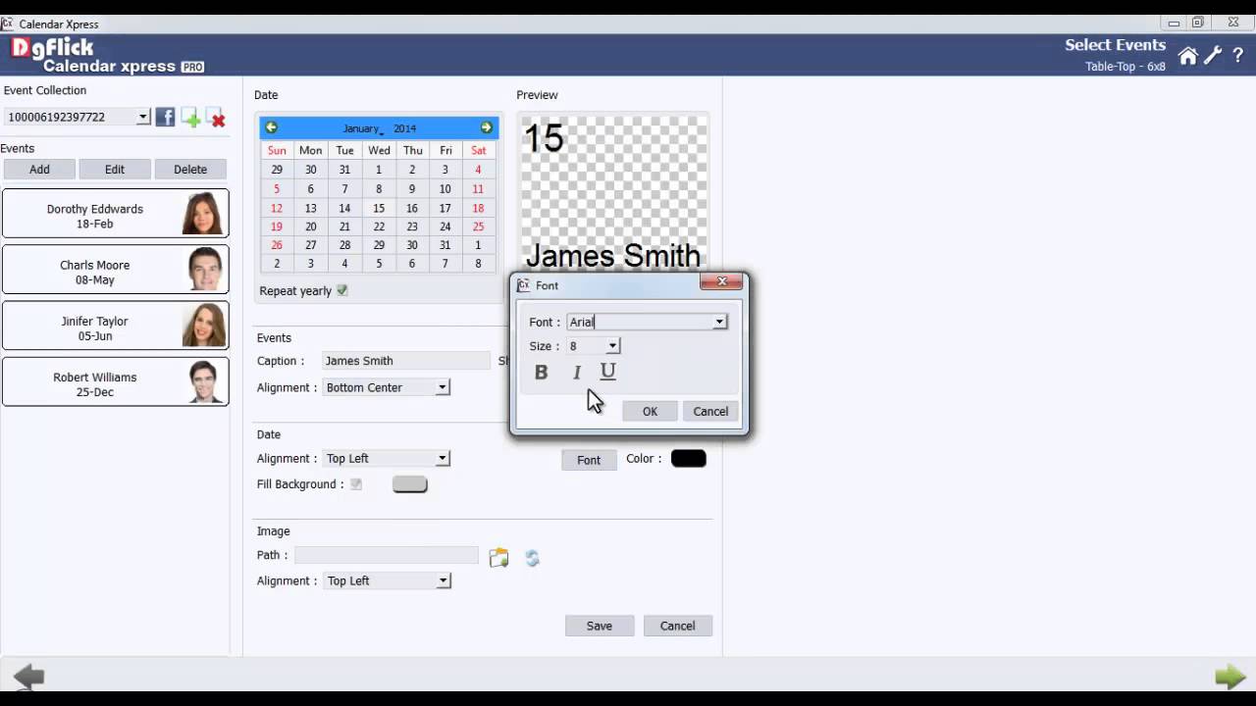Open the Events Alignment Bottom Center dropdown
Image resolution: width=1256 pixels, height=706 pixels.
click(x=443, y=387)
